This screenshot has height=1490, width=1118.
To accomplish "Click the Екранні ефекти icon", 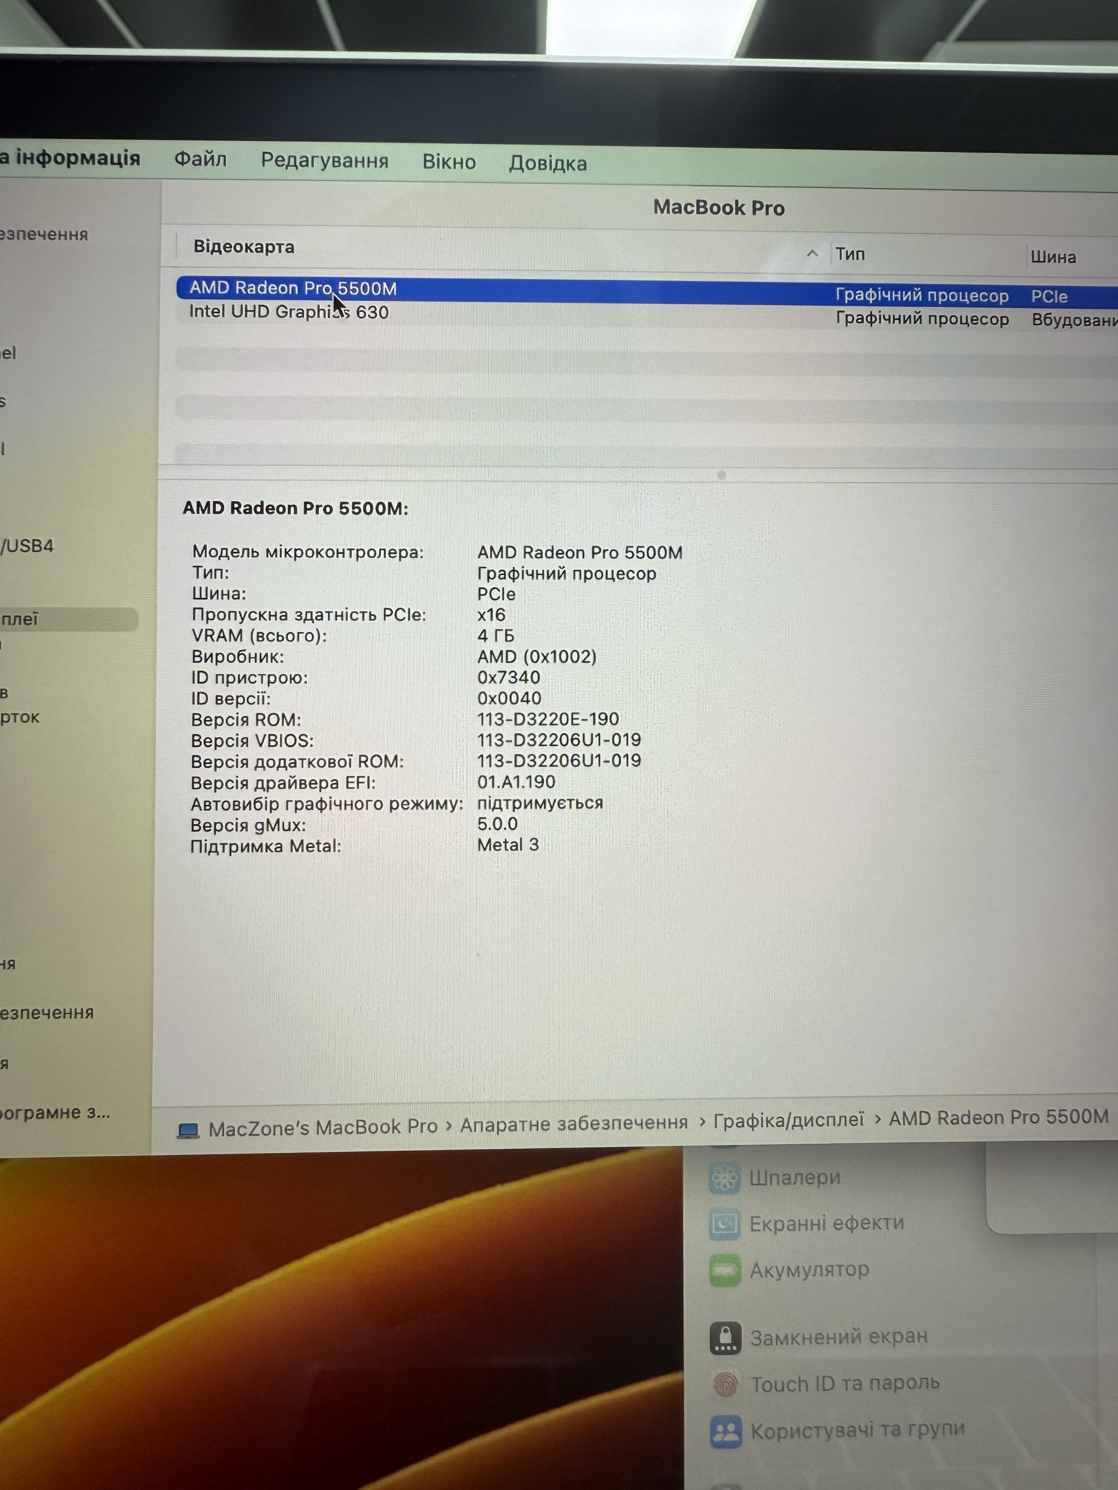I will (x=724, y=1224).
